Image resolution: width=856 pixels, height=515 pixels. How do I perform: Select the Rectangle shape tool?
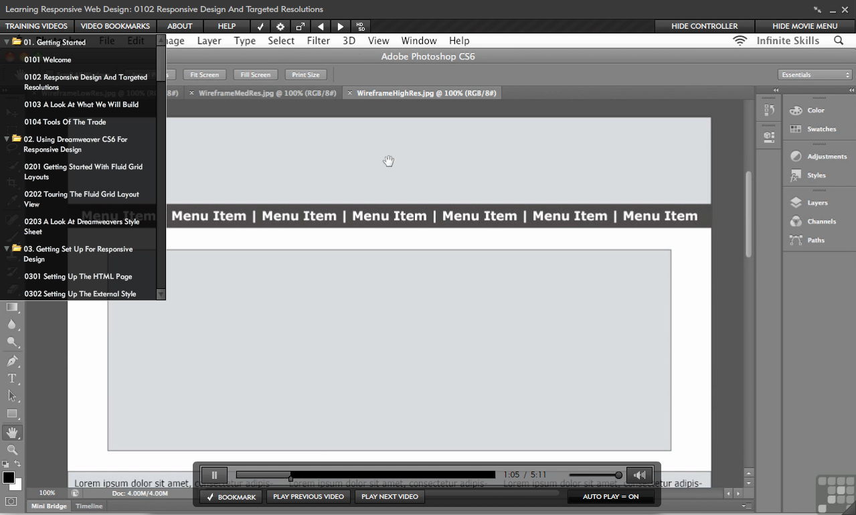tap(12, 414)
